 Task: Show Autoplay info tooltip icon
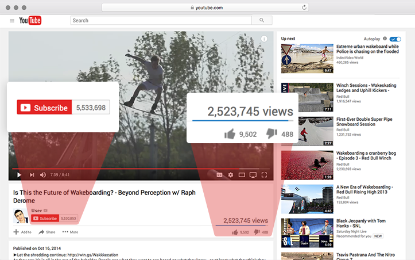[x=385, y=39]
